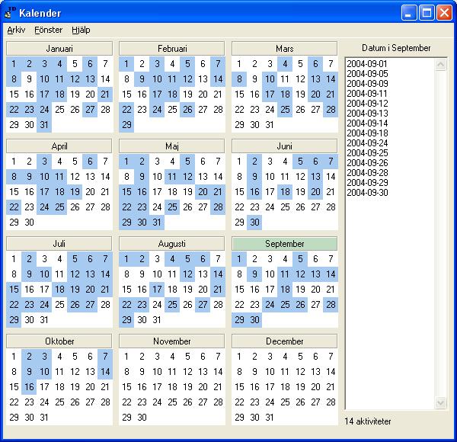Click day 6 in April

pos(90,162)
